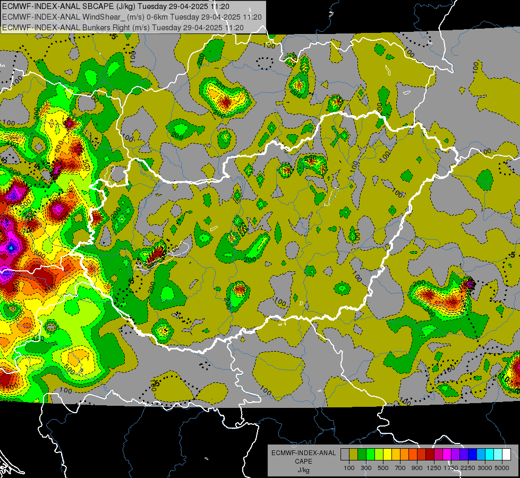Image resolution: width=520 pixels, height=478 pixels.
Task: Click the orange legend swatch after 700
Action: [x=404, y=455]
